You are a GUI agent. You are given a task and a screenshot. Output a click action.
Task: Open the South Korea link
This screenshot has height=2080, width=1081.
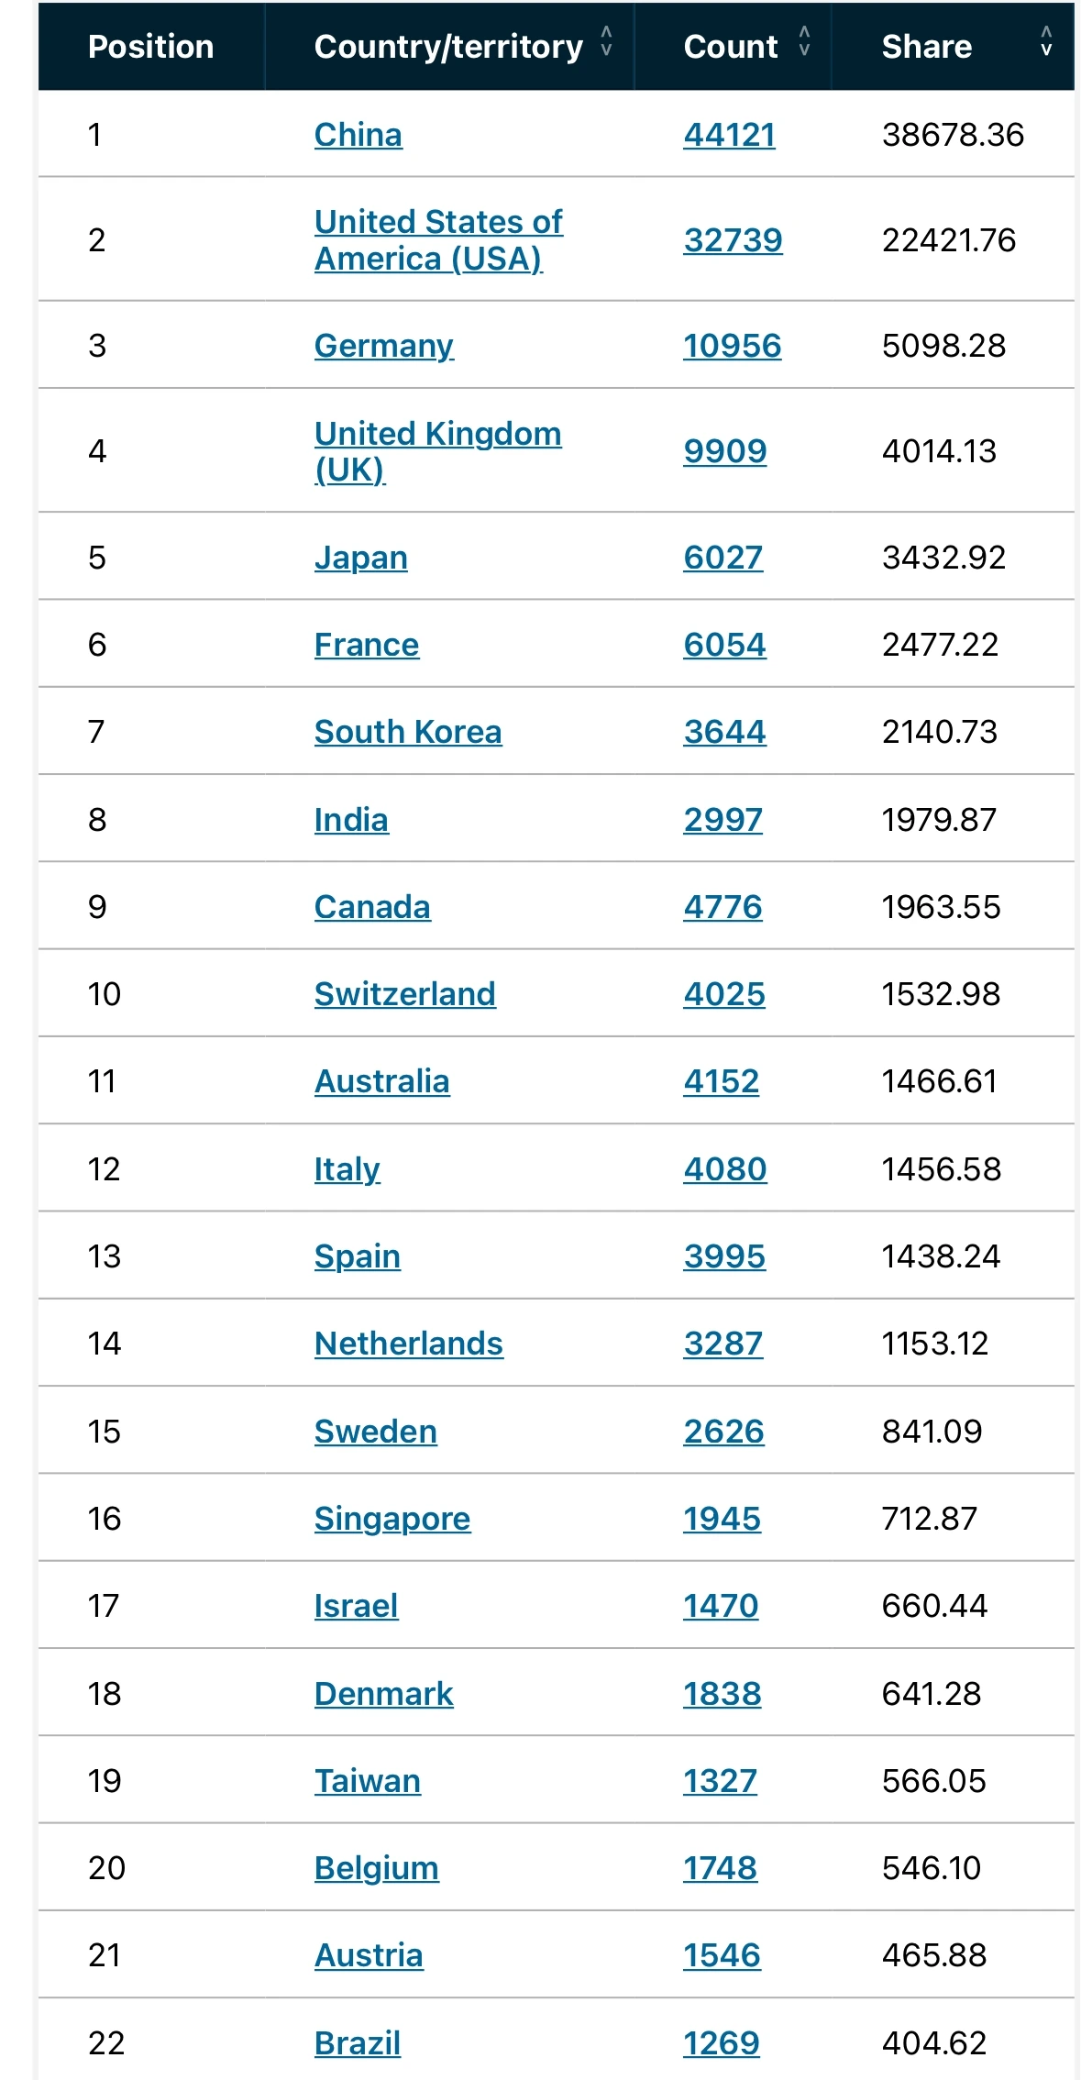pyautogui.click(x=407, y=732)
